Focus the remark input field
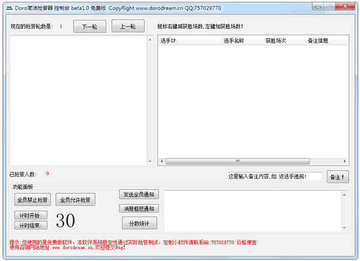Image resolution: width=360 pixels, height=261 pixels. pos(275,176)
